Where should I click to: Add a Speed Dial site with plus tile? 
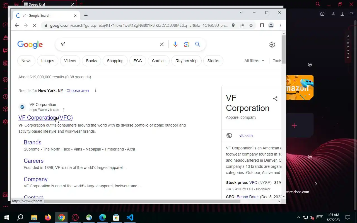(294, 125)
